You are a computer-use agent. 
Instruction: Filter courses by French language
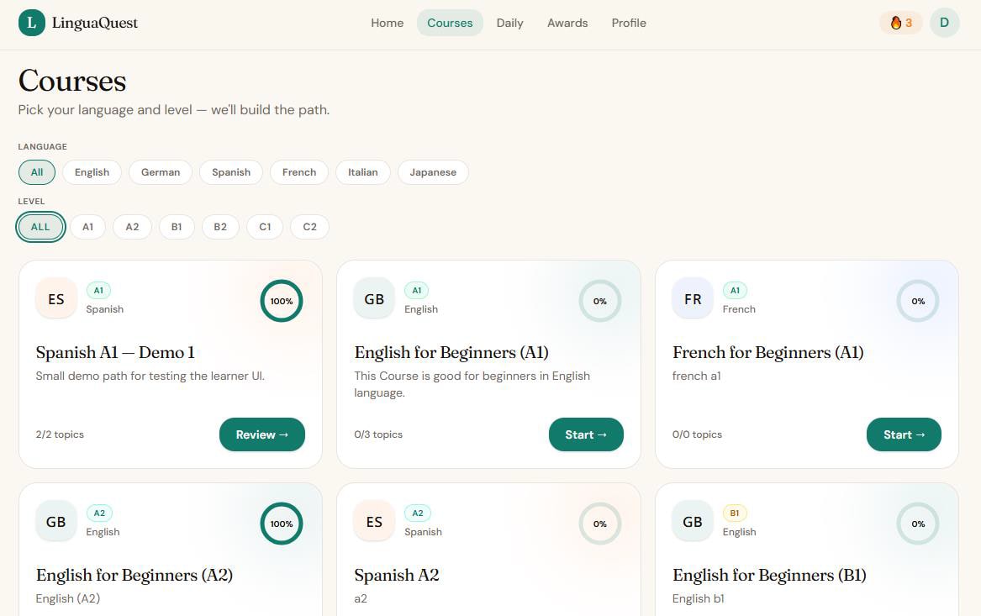click(x=299, y=172)
